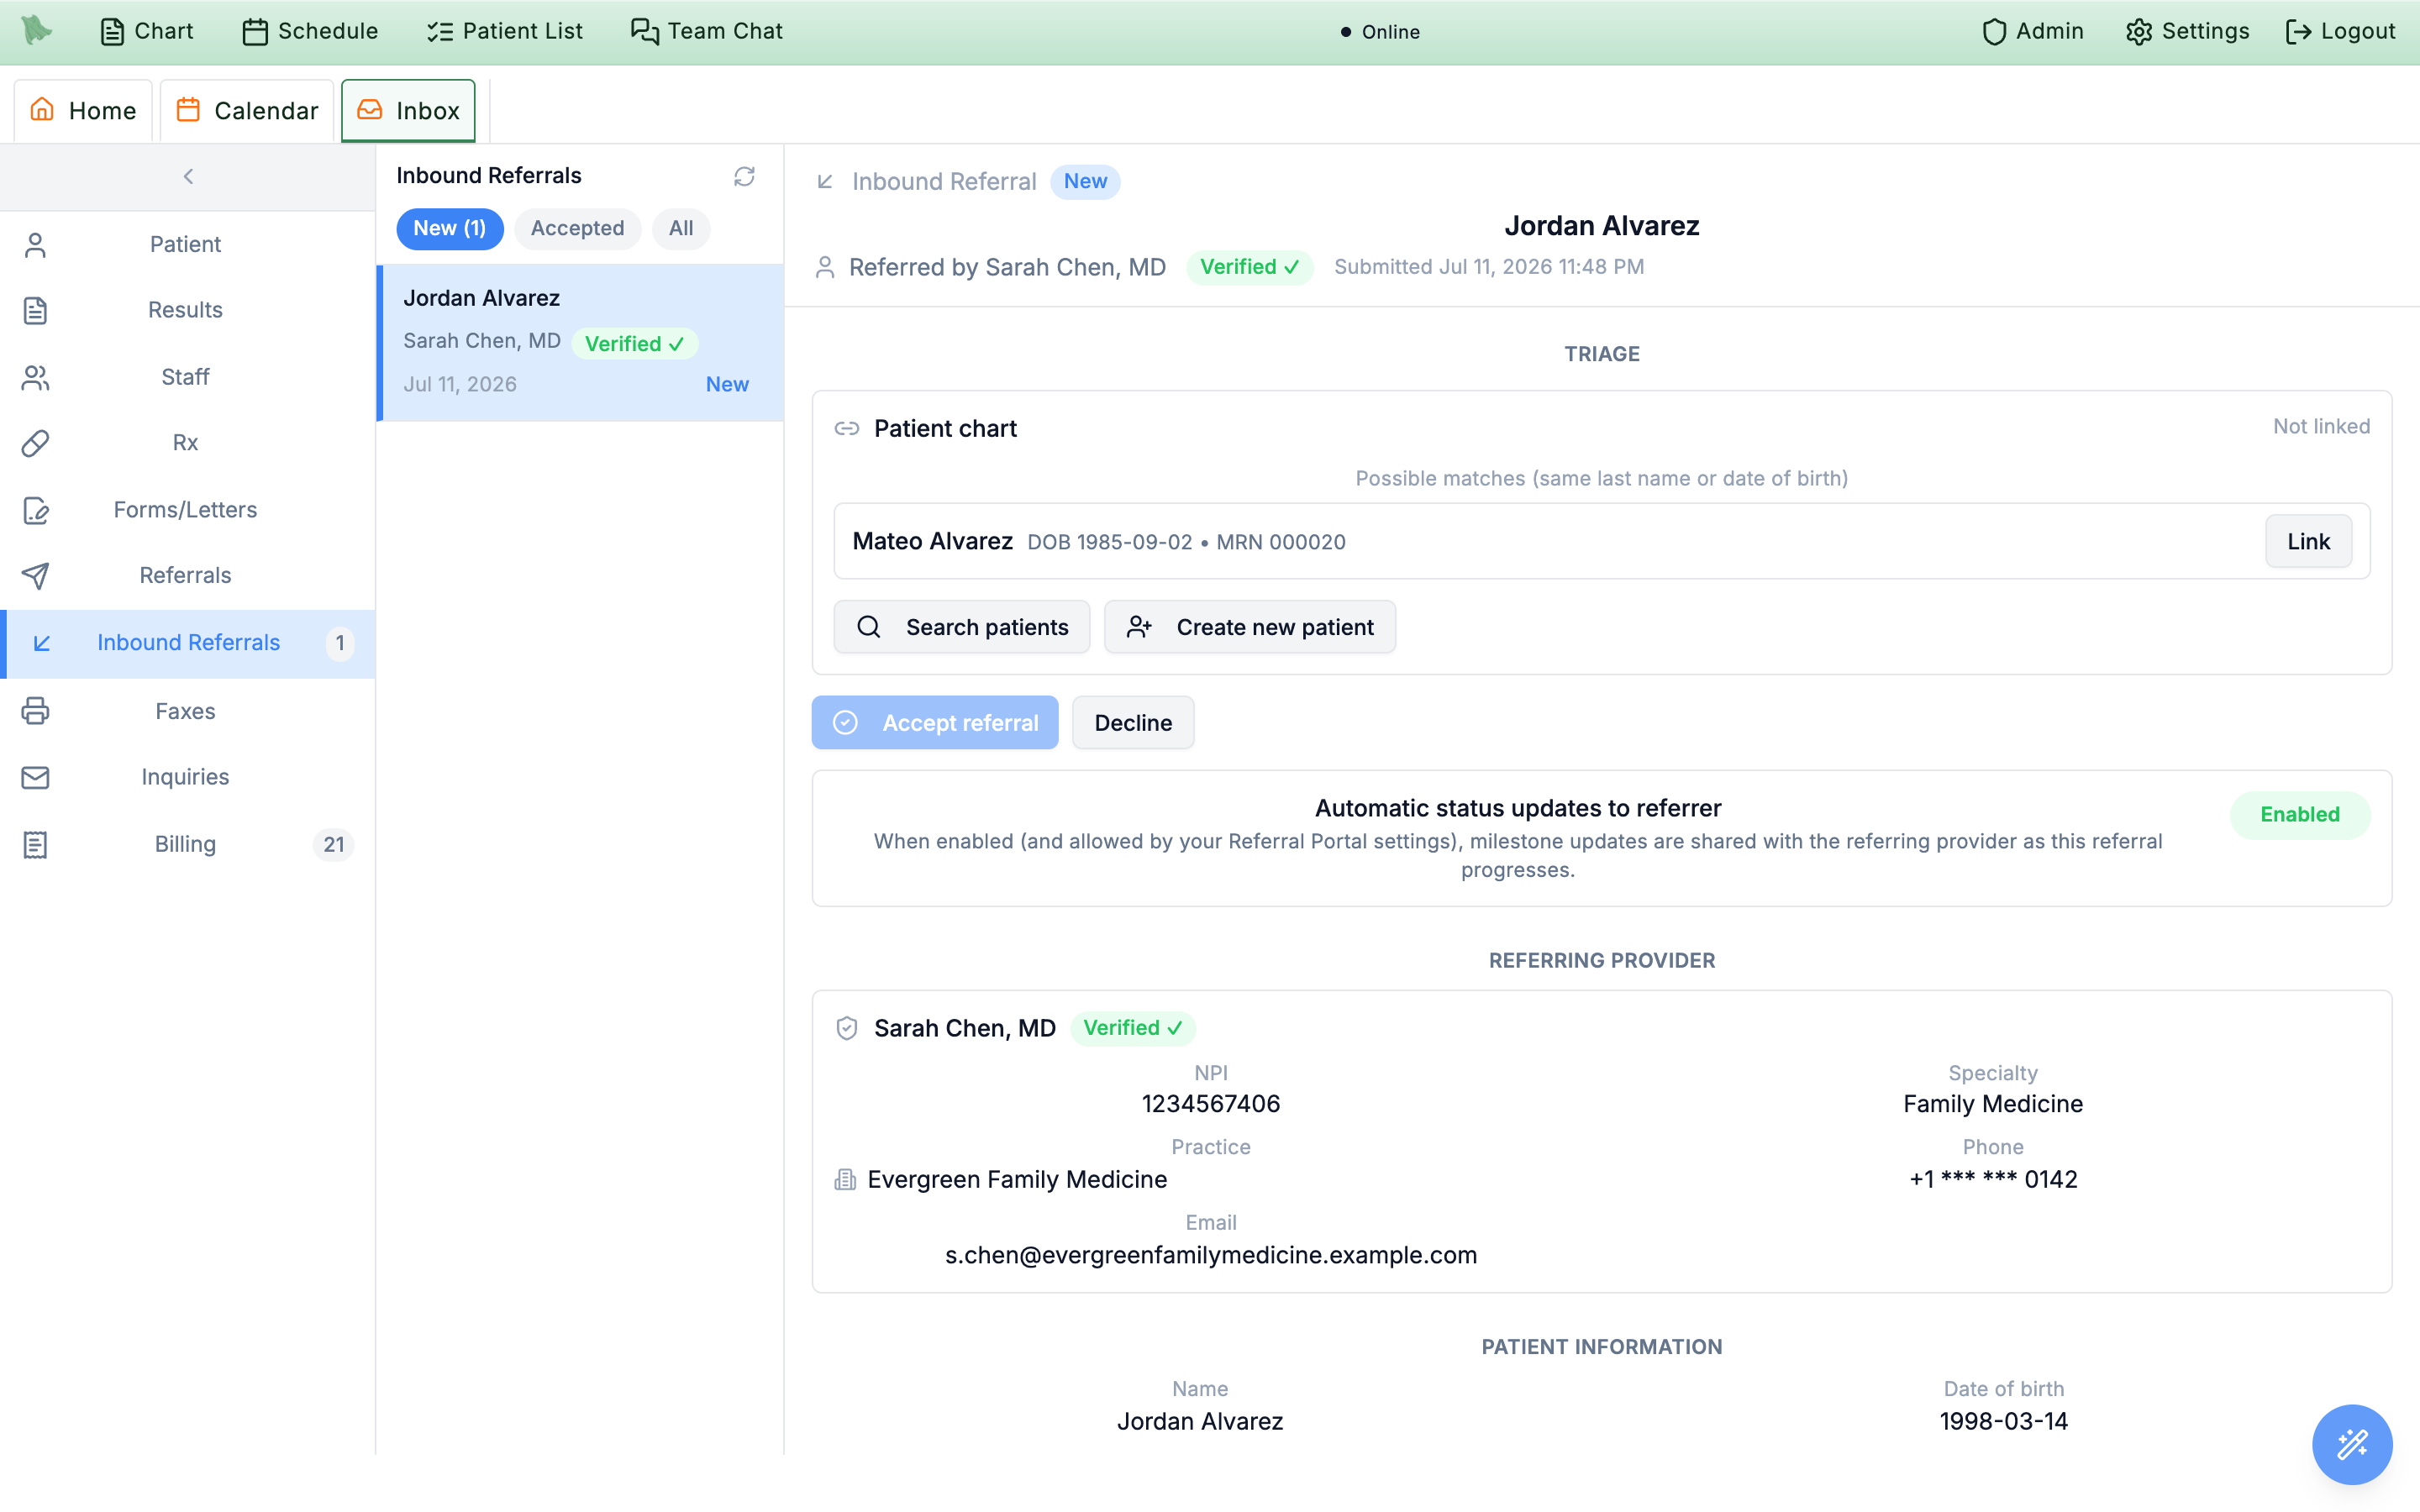Click the Online status indicator
The image size is (2420, 1512).
pyautogui.click(x=1380, y=32)
